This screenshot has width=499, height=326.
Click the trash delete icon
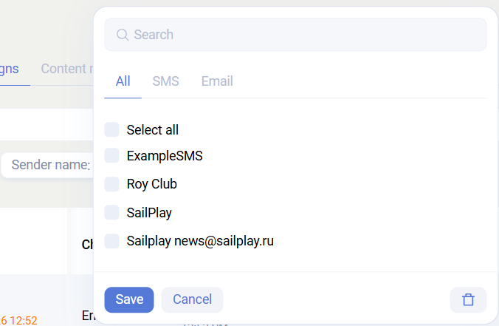pyautogui.click(x=468, y=299)
